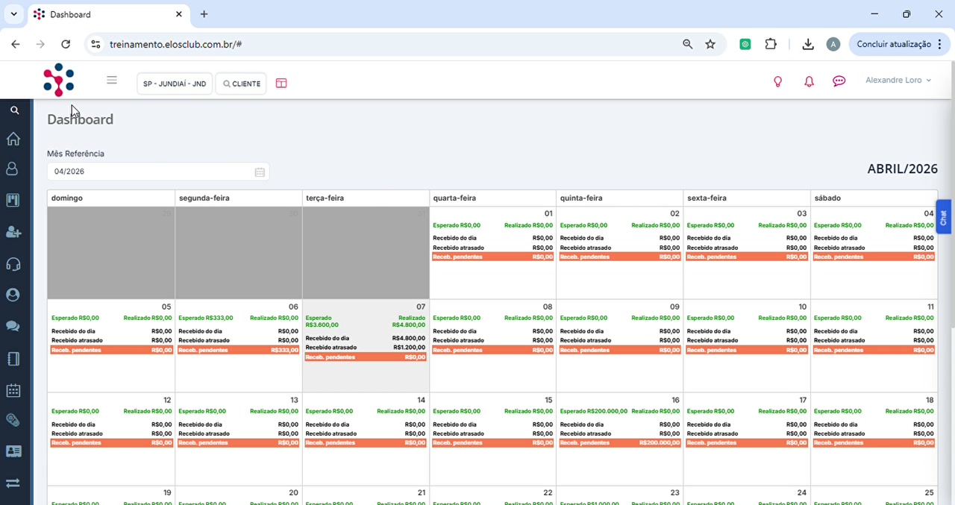Viewport: 955px width, 505px height.
Task: Open browser extensions puzzle icon
Action: 771,44
